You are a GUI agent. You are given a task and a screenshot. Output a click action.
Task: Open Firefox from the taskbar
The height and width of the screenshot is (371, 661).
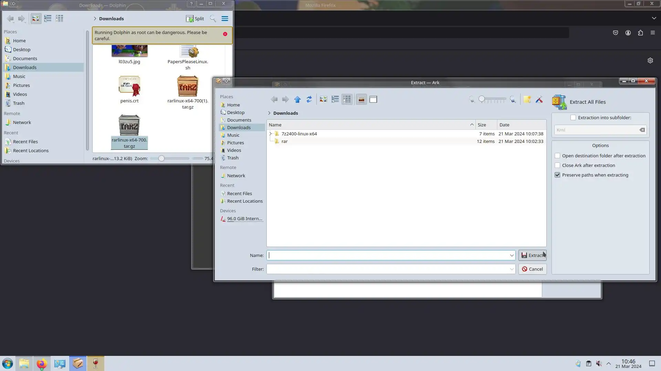click(x=42, y=363)
